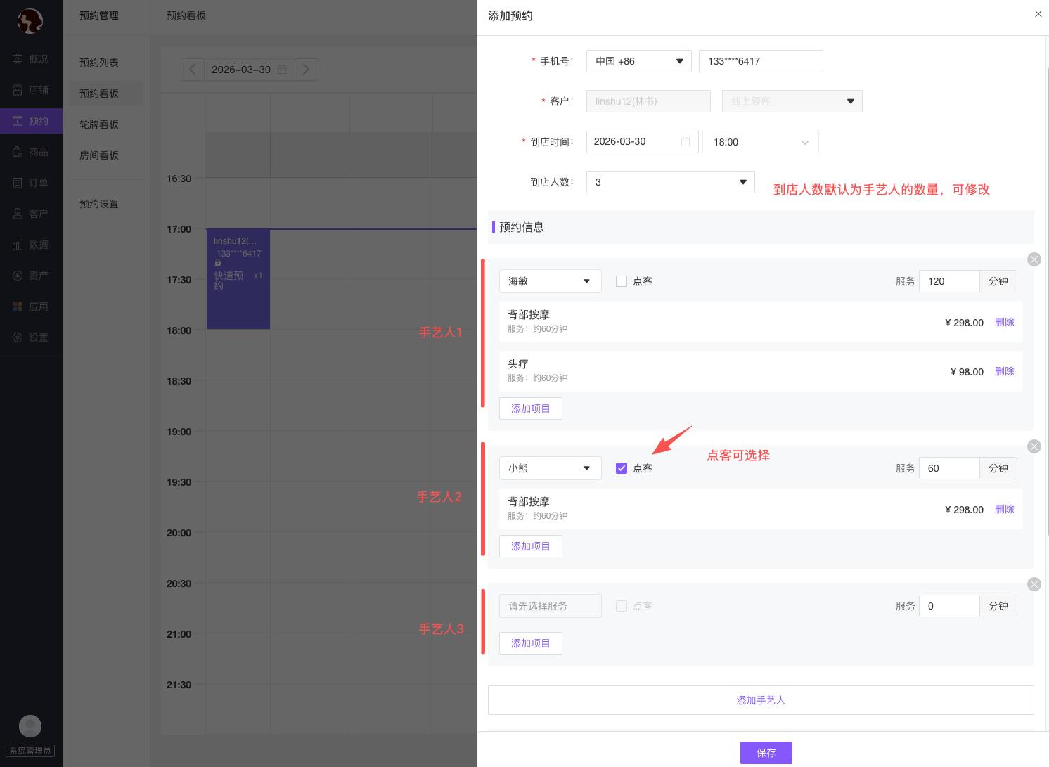Expand the 中国 +86 country code dropdown
The width and height of the screenshot is (1049, 767).
point(638,61)
